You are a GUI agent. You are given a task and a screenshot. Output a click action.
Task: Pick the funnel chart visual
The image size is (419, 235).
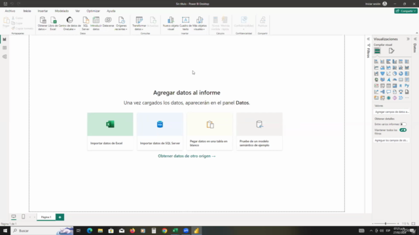pyautogui.click(x=382, y=74)
